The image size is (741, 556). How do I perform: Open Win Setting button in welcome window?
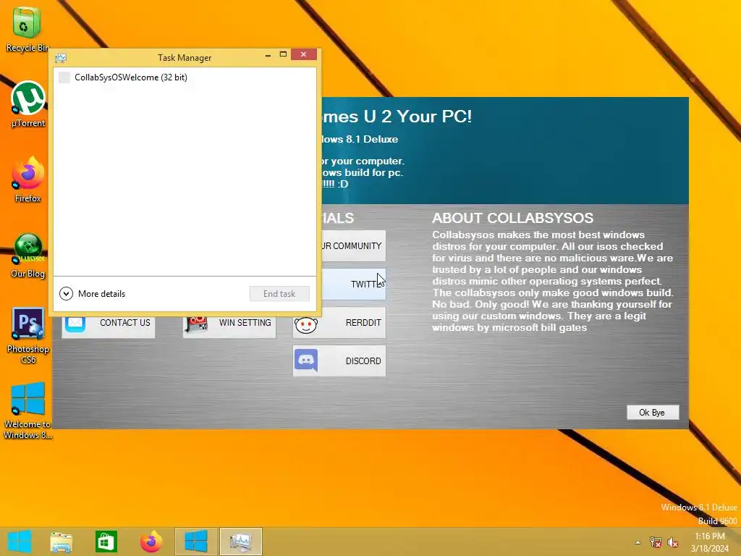(229, 327)
